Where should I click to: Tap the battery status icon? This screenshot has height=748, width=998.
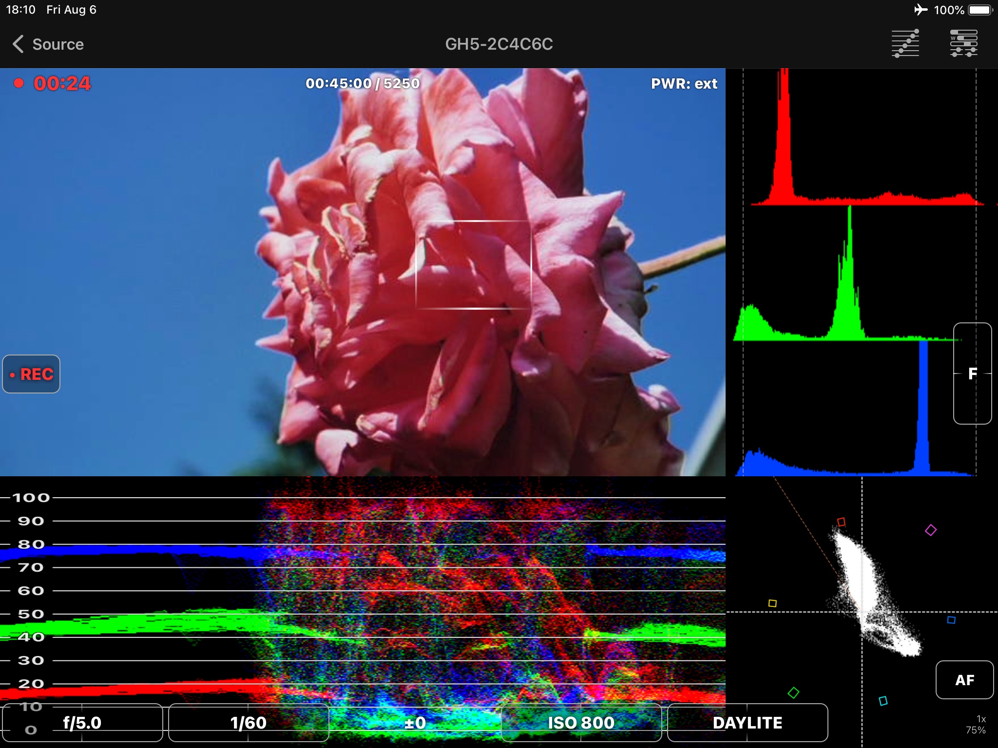(980, 10)
